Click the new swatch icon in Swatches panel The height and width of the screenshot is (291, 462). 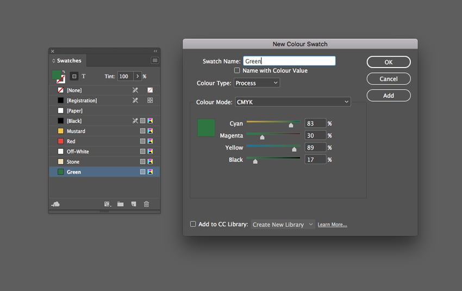[x=133, y=204]
